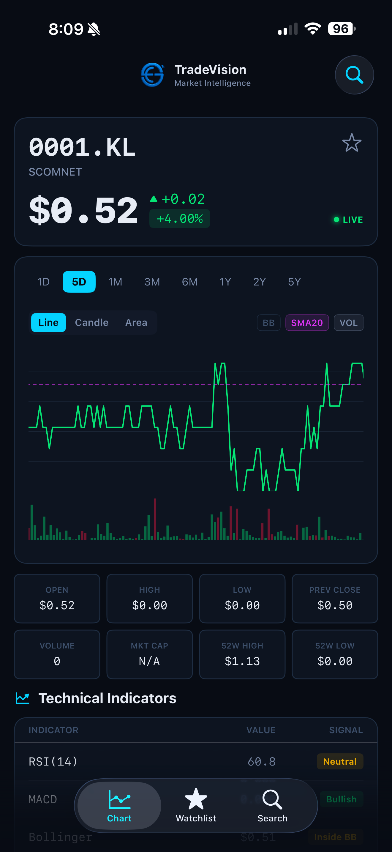Tap the green price line chart

coord(196,427)
